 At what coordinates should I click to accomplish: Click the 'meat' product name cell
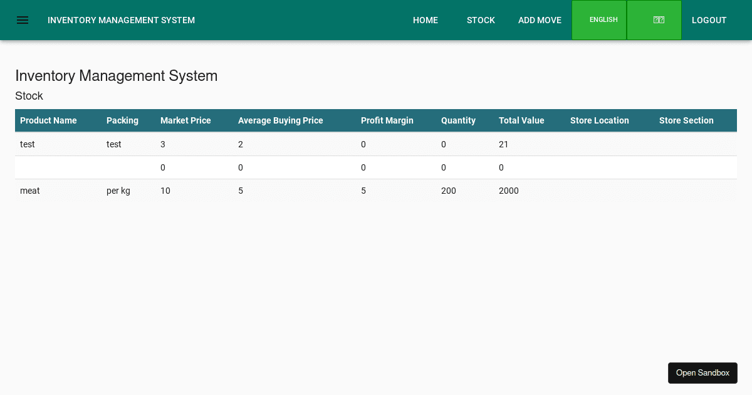(30, 191)
